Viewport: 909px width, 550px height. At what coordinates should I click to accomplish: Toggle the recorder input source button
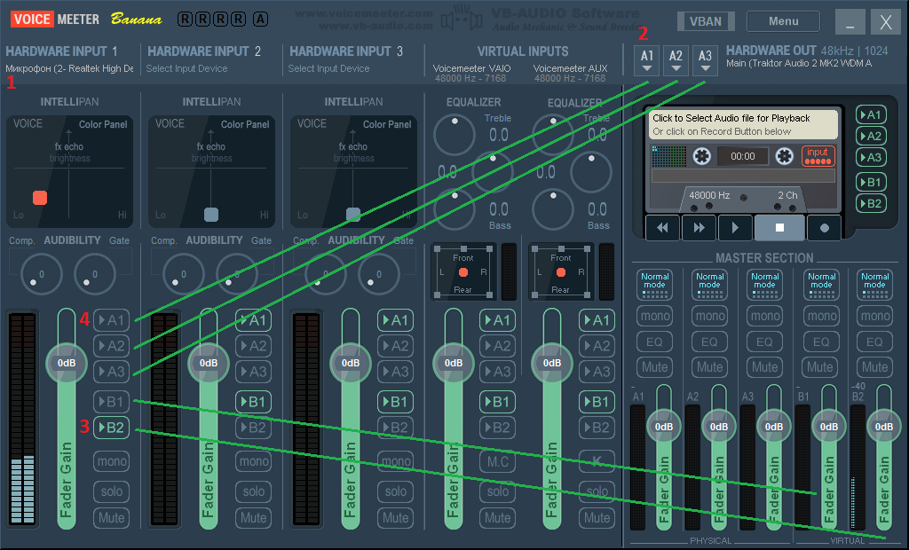click(818, 156)
